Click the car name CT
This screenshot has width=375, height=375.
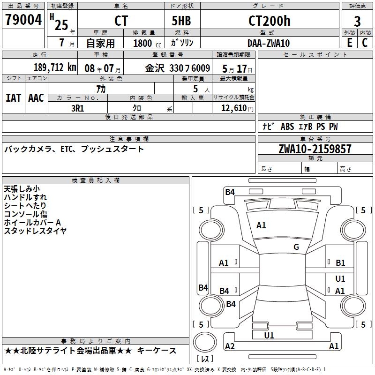(x=121, y=21)
